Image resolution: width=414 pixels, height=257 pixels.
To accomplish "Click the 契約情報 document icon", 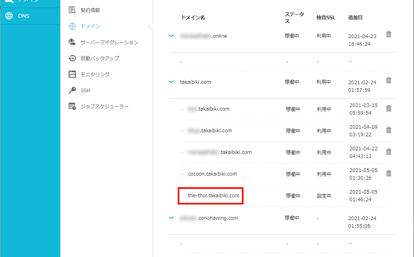I will click(x=72, y=10).
